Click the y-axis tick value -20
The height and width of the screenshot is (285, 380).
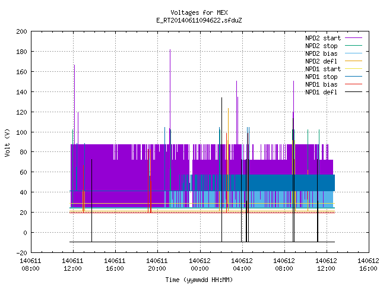(x=21, y=253)
